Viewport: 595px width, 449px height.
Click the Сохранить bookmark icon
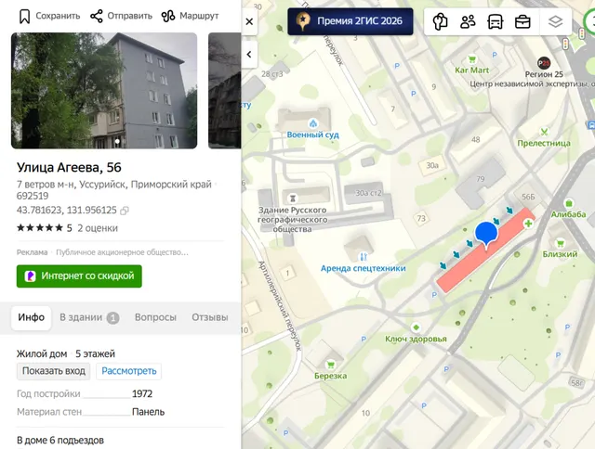pos(25,17)
